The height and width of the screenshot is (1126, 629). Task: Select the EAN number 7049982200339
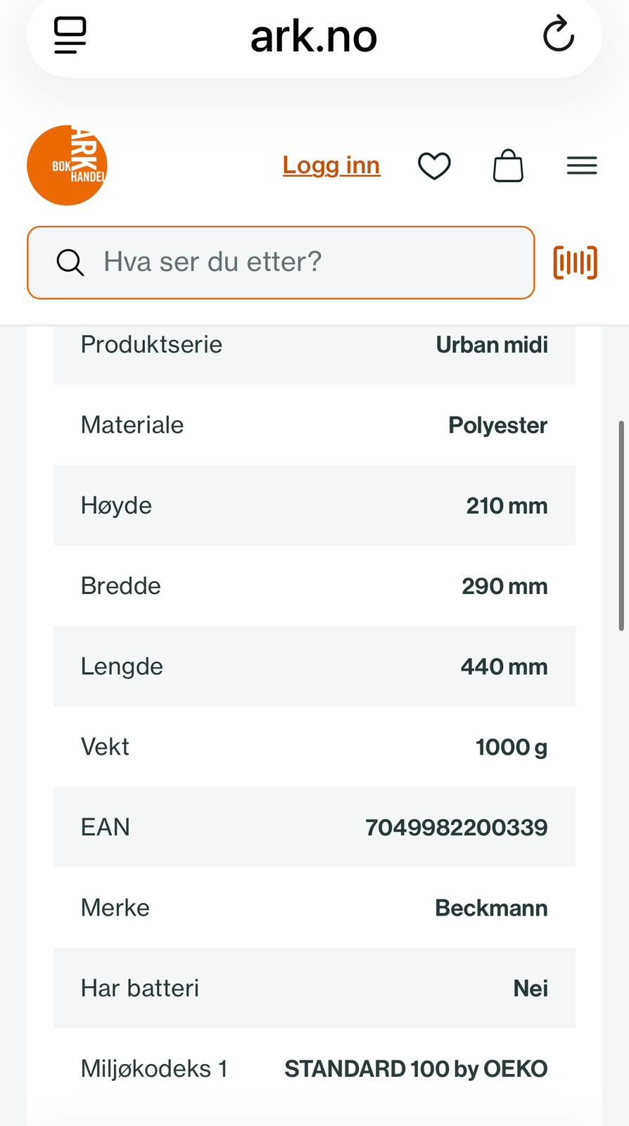click(x=456, y=827)
